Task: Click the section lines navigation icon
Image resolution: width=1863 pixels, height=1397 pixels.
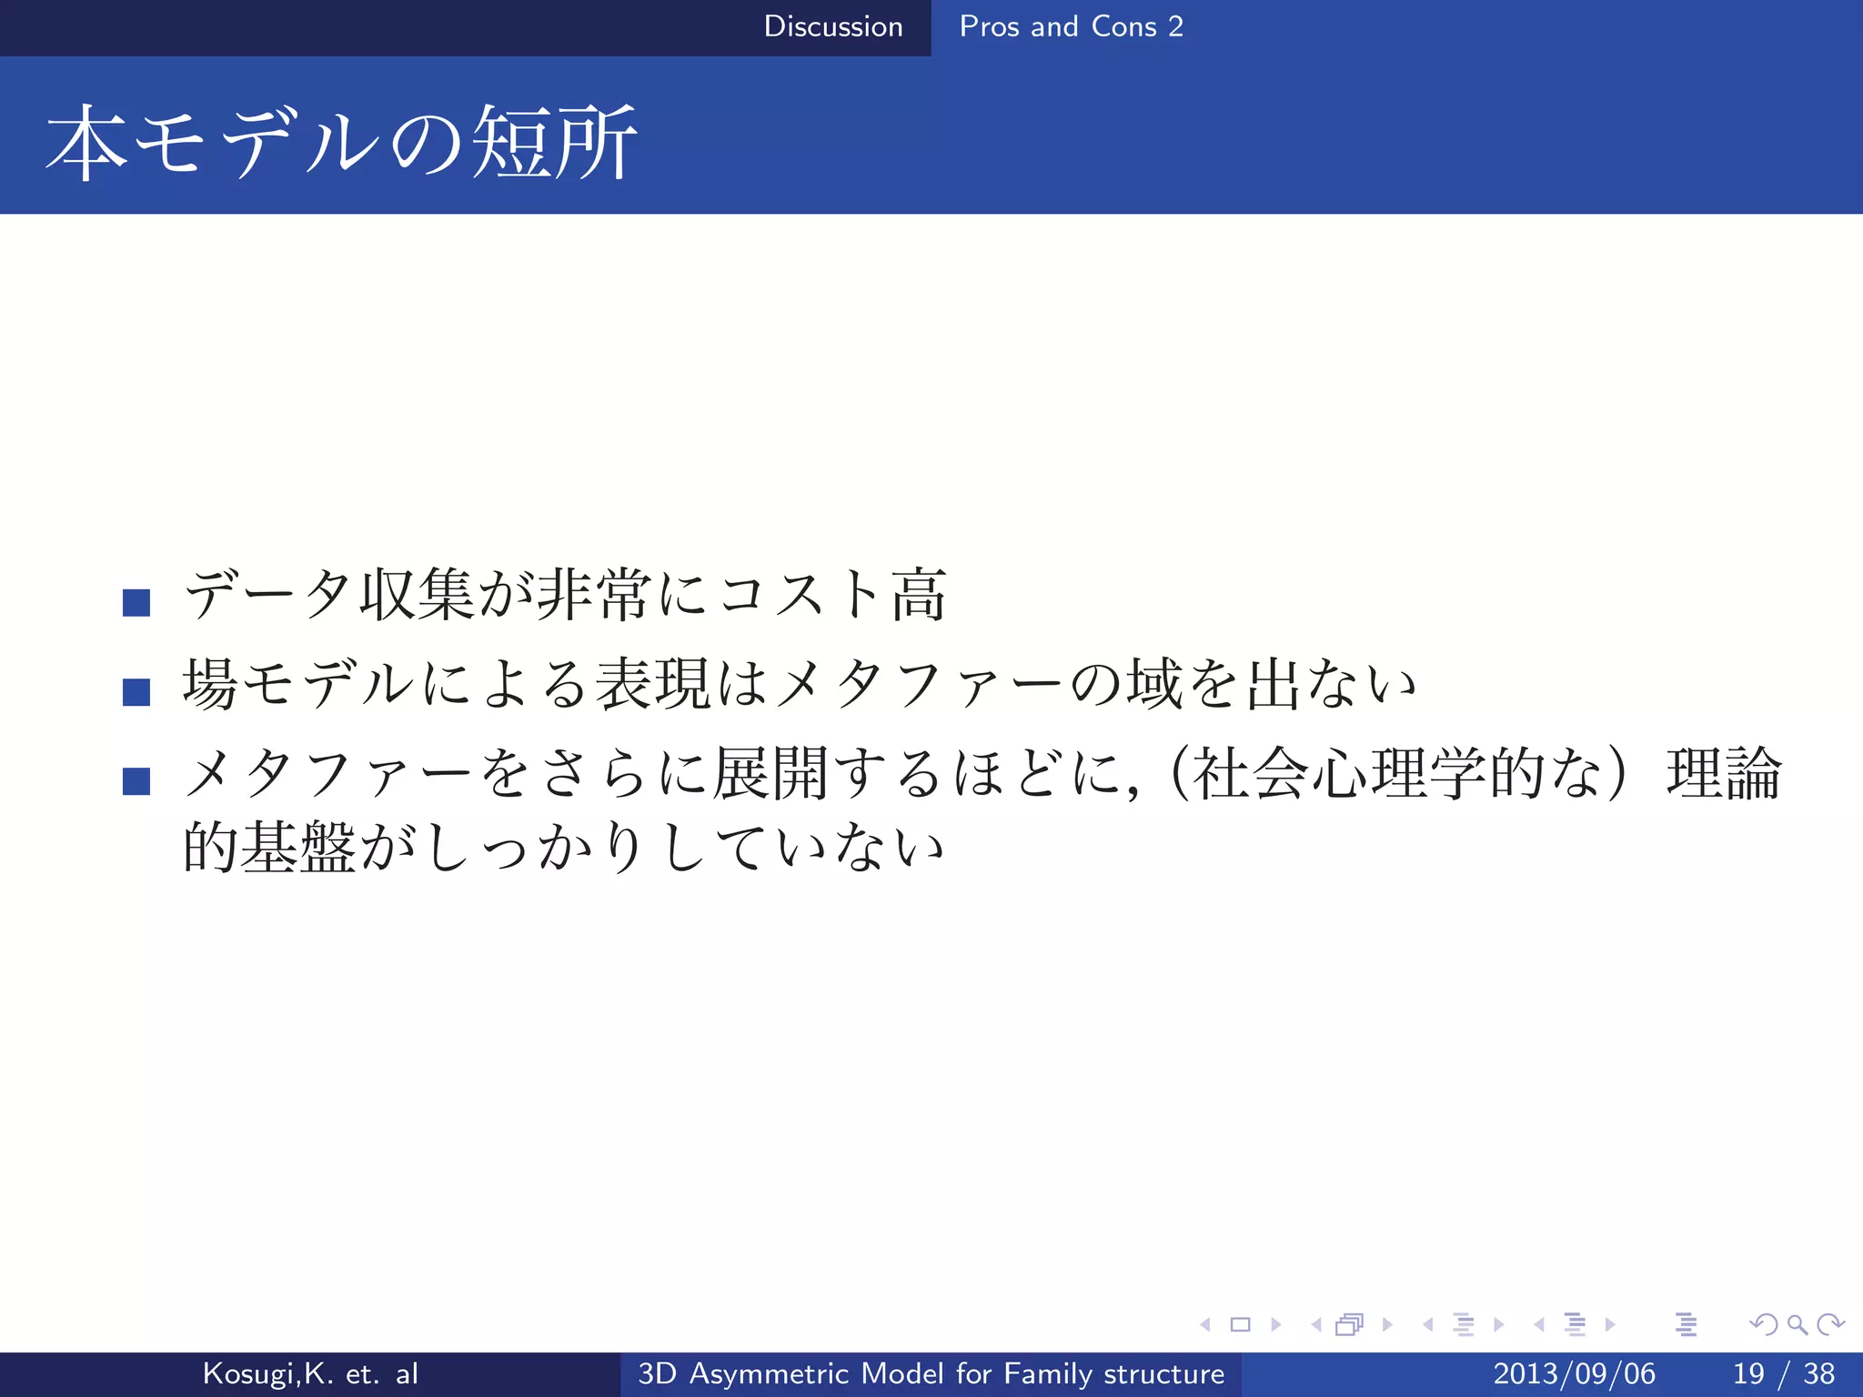Action: pos(1575,1325)
